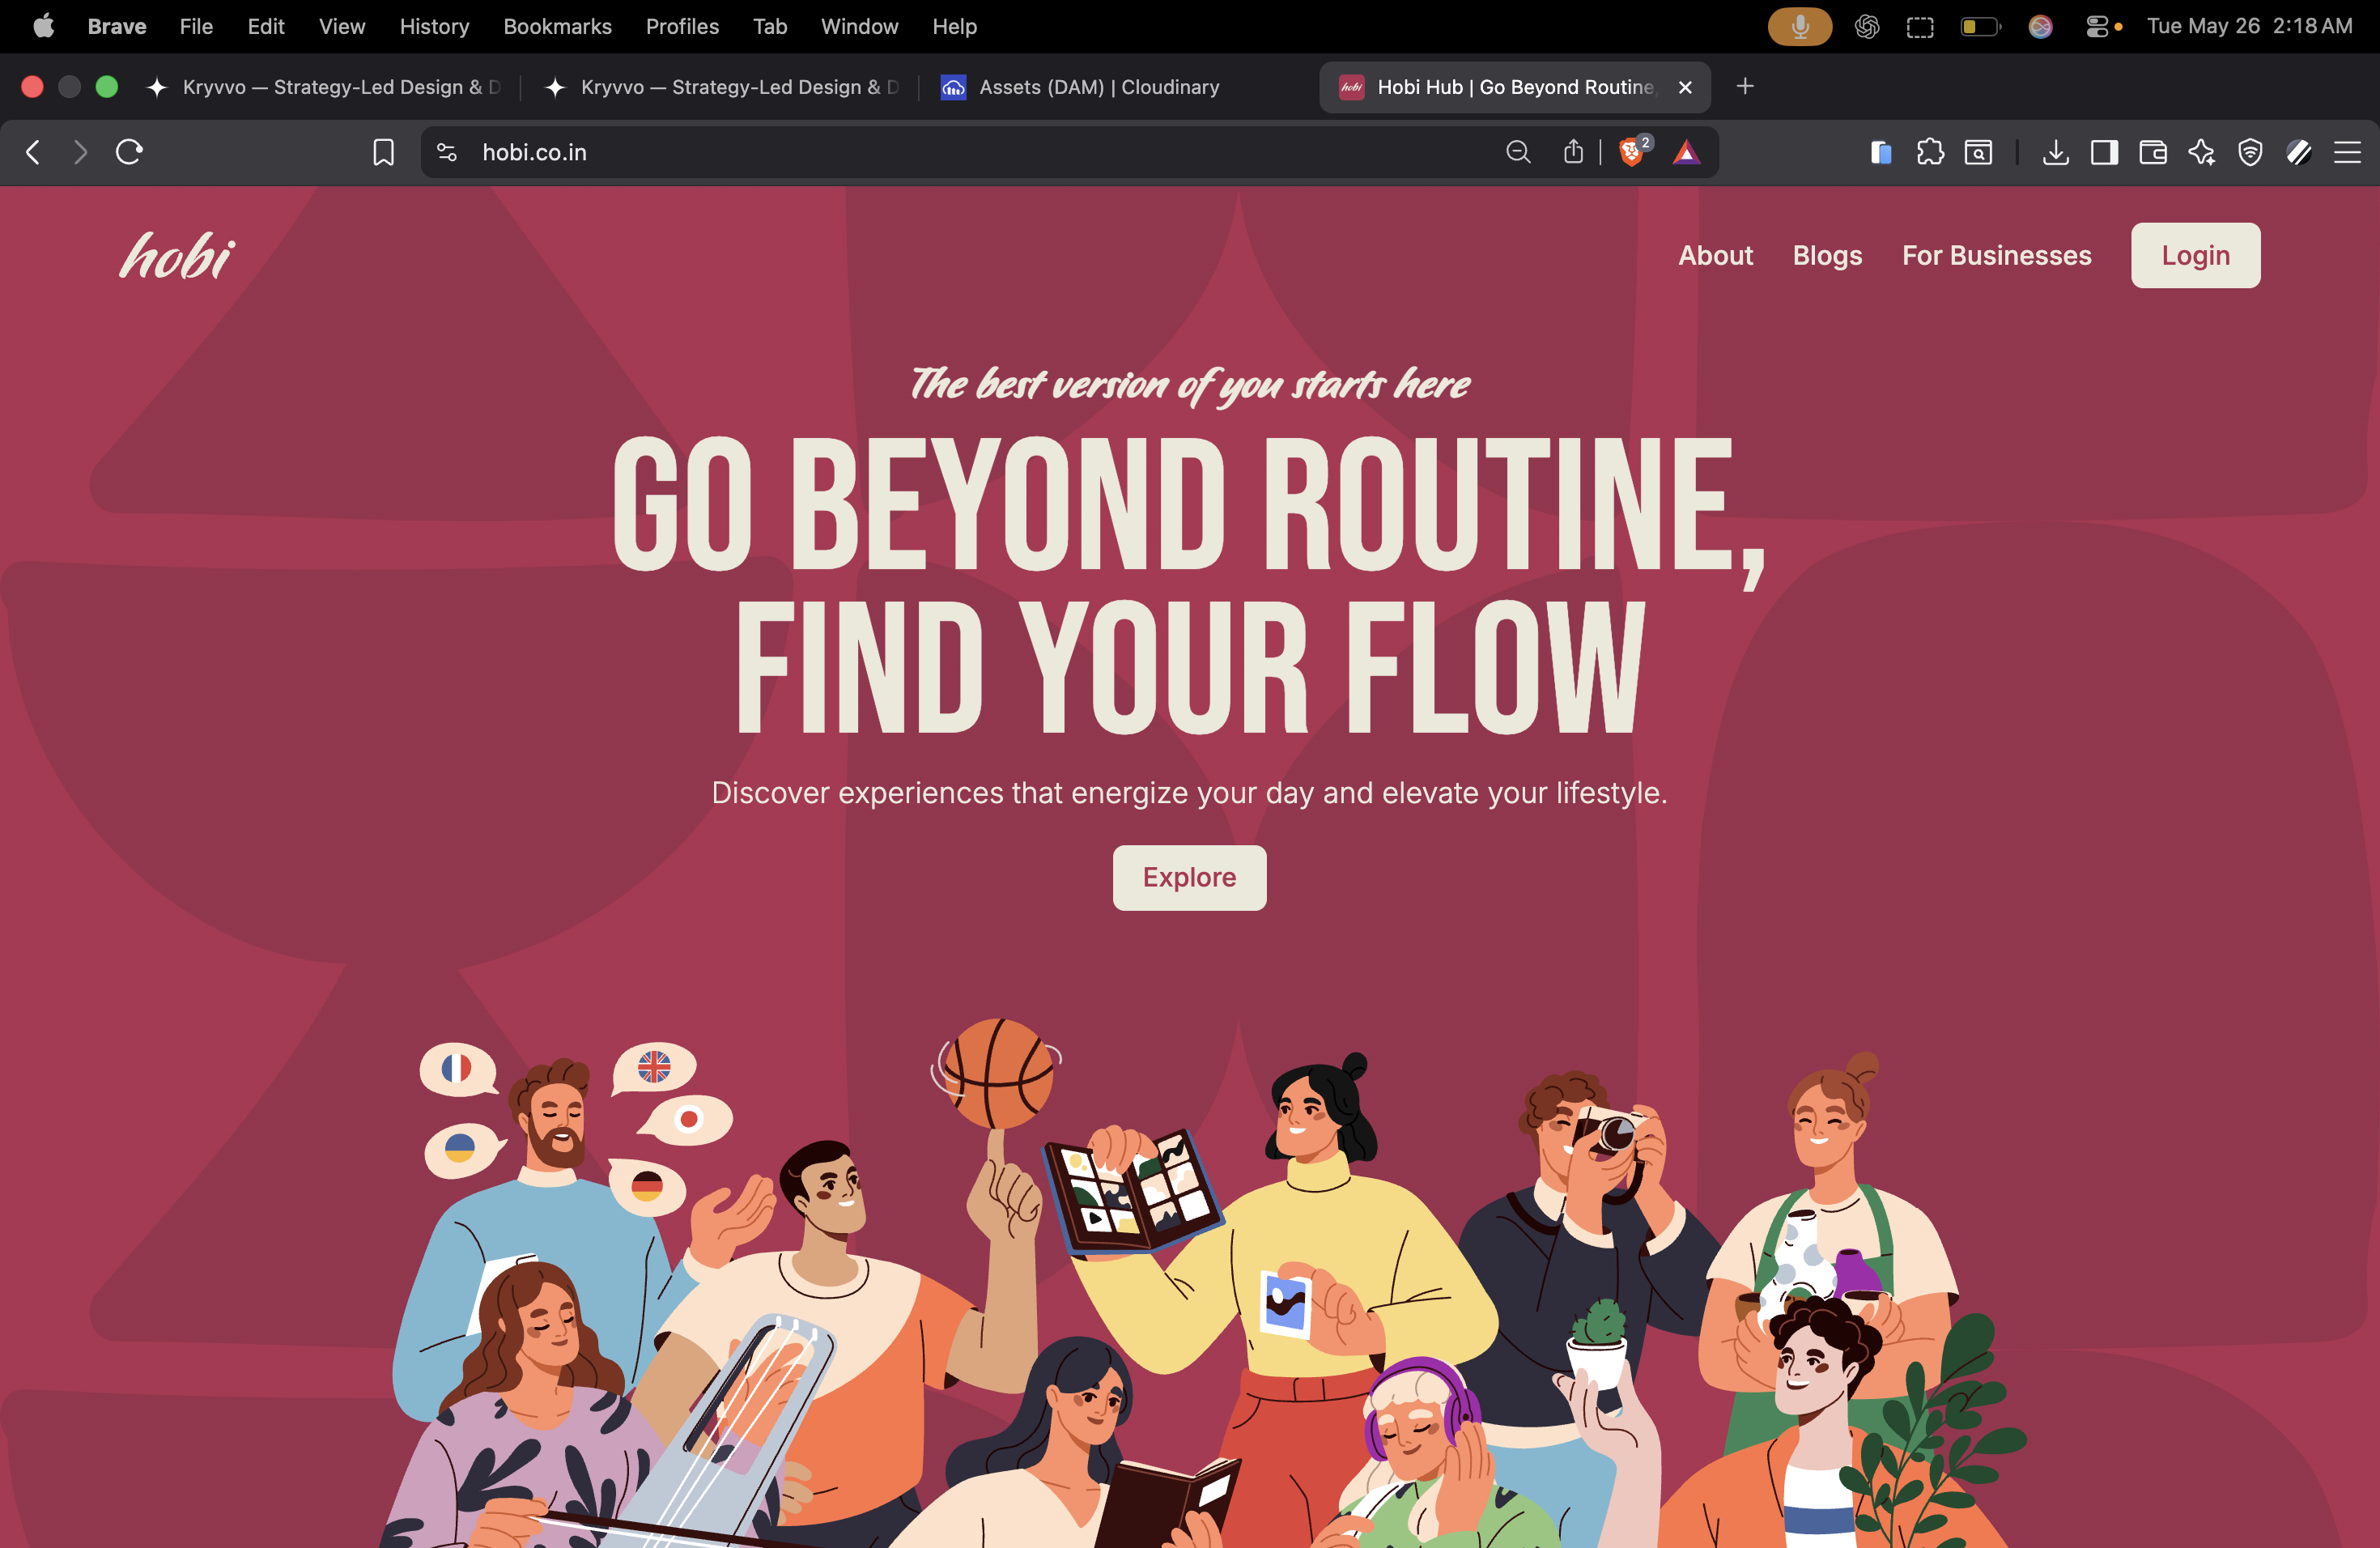Image resolution: width=2380 pixels, height=1548 pixels.
Task: Click the orange microphone indicator in the menu bar
Action: click(1799, 26)
